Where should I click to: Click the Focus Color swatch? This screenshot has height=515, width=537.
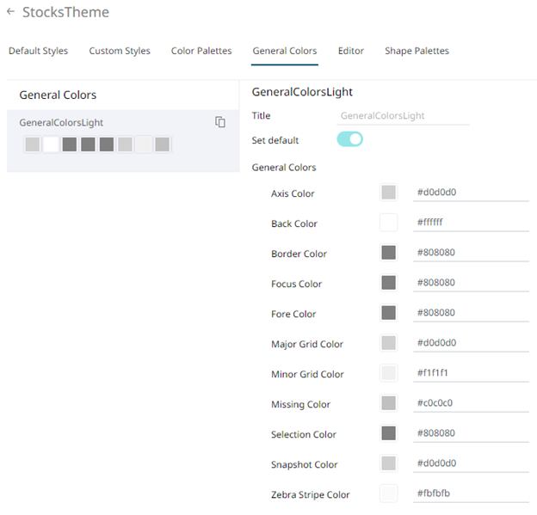(x=388, y=283)
